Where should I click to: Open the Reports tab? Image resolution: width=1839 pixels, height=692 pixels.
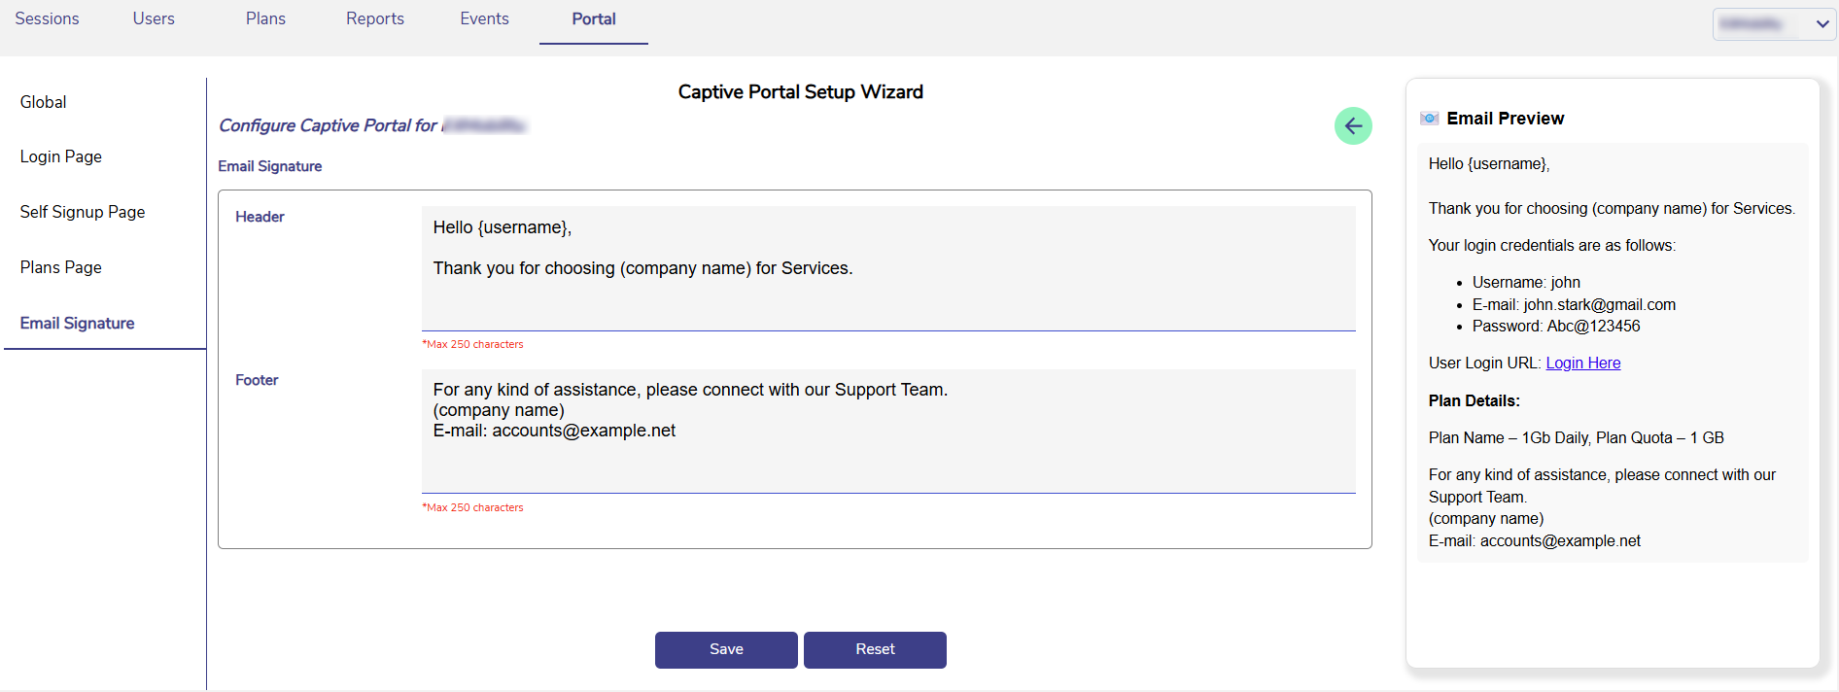374,19
